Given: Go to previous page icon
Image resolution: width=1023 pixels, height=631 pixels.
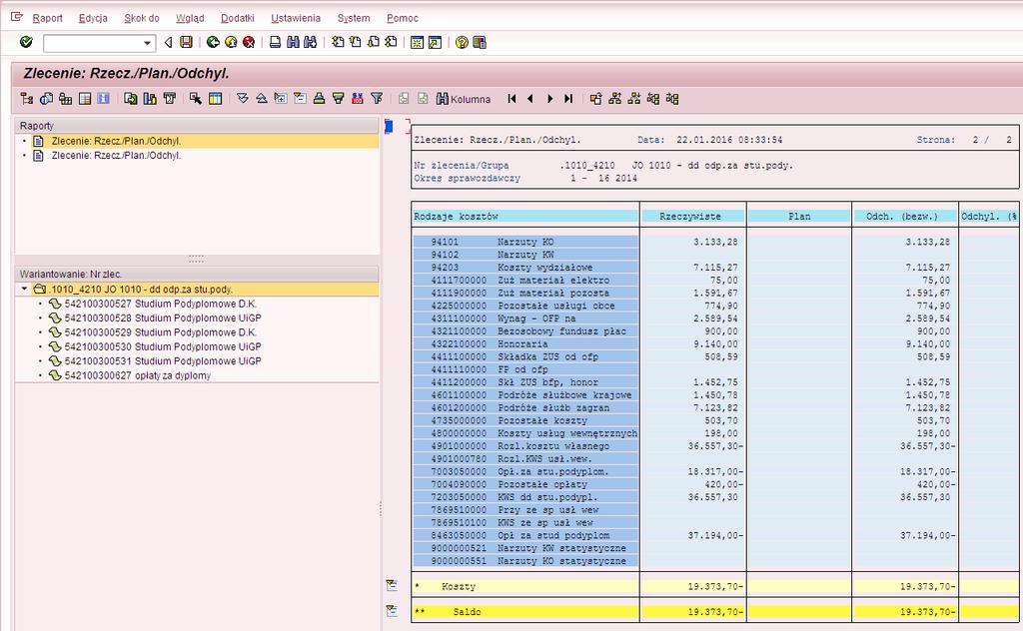Looking at the screenshot, I should 355,42.
